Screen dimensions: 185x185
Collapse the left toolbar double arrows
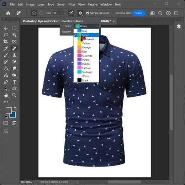click(4, 19)
